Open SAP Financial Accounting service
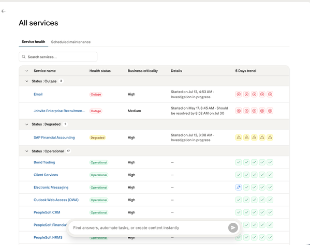Image resolution: width=310 pixels, height=245 pixels. pos(54,137)
